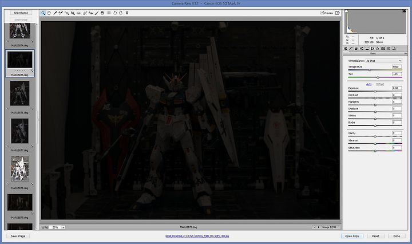
Task: Select the MARU5878.dng thumbnail in filmstrip
Action: click(x=19, y=168)
